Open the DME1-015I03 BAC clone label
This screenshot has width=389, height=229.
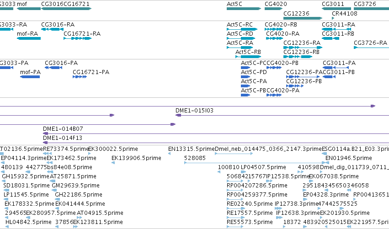(195, 111)
